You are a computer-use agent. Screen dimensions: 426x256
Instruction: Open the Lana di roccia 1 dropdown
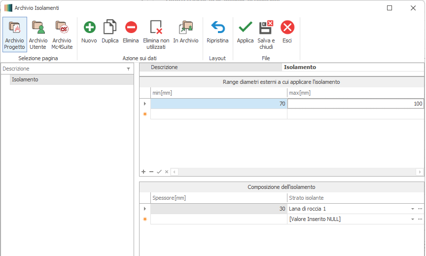click(412, 209)
